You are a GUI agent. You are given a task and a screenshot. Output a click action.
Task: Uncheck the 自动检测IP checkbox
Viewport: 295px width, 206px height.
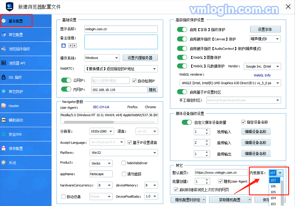pos(134,81)
